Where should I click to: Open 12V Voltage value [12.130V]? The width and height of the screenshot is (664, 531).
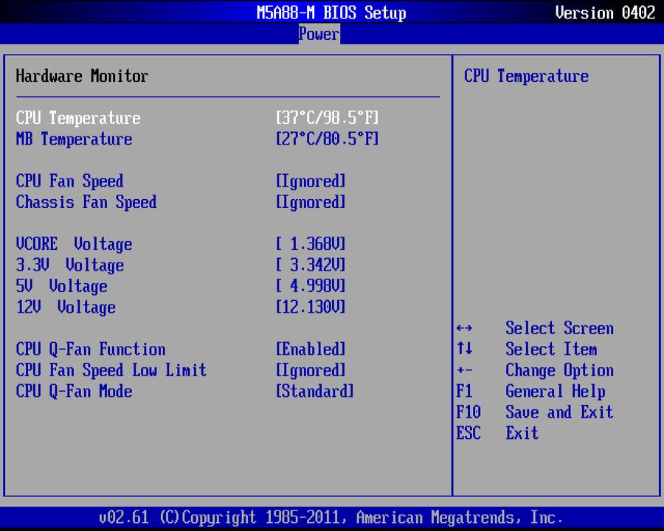coord(311,307)
